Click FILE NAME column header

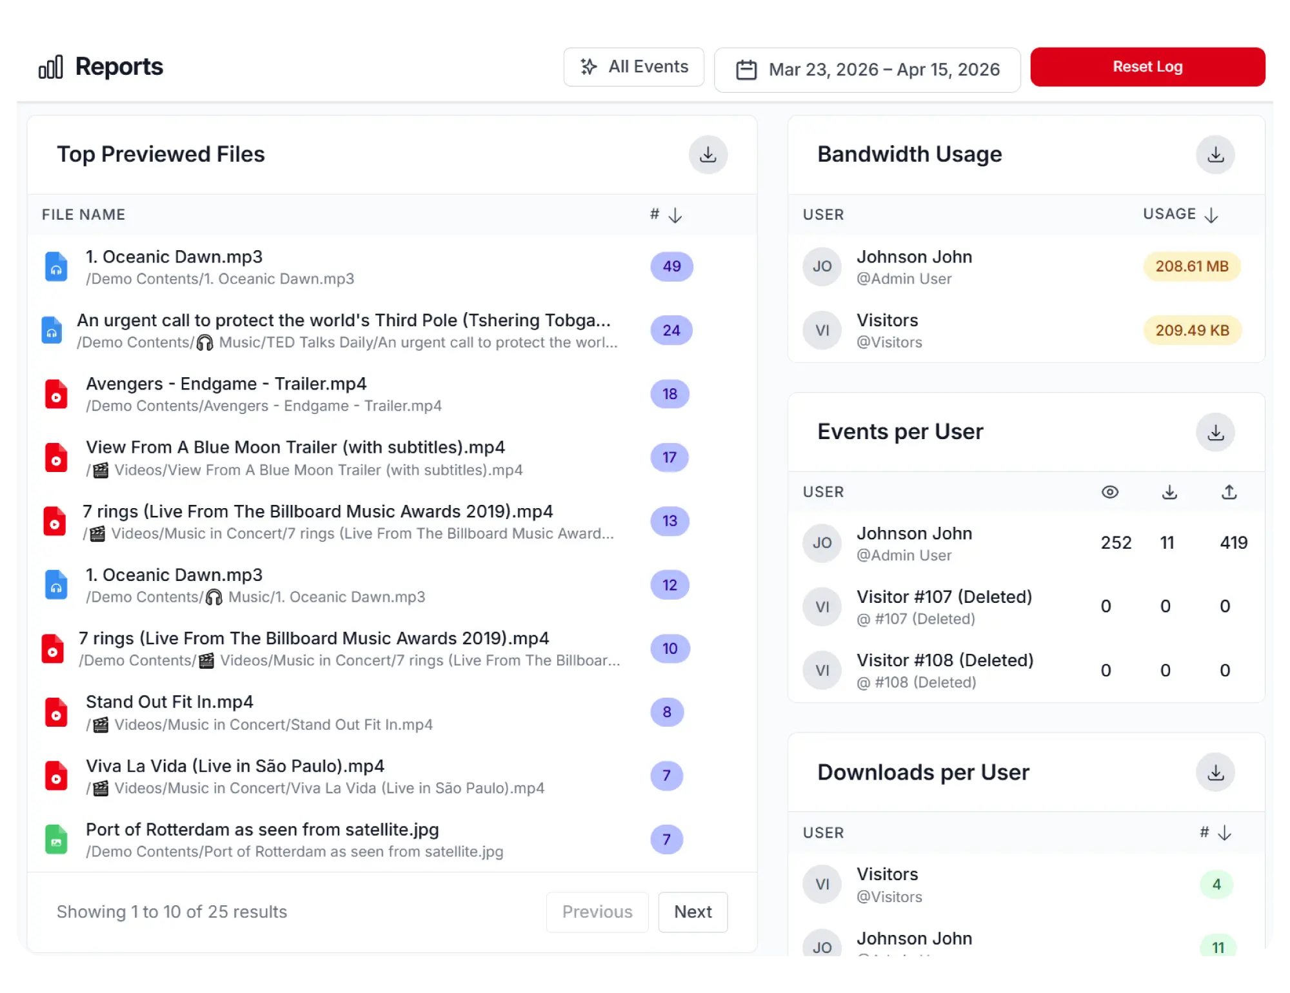(x=83, y=215)
